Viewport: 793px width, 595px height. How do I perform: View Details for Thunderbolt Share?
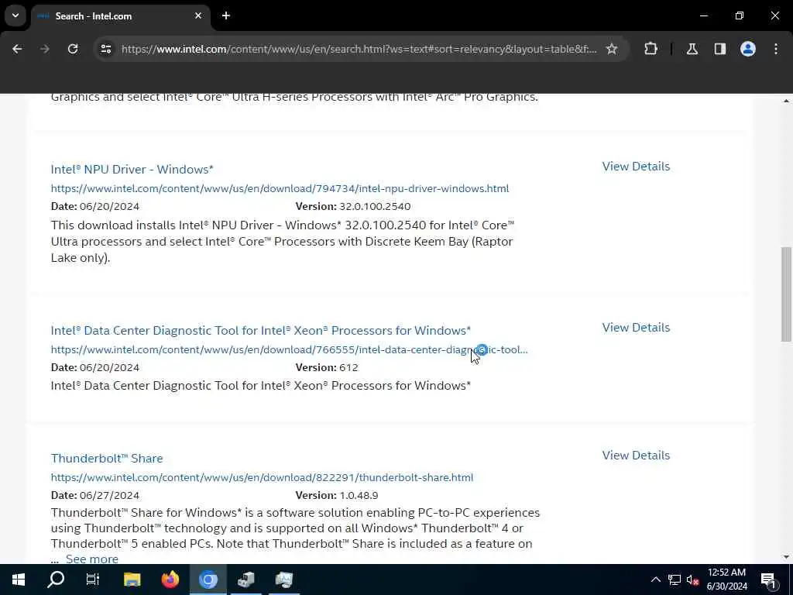(x=636, y=456)
